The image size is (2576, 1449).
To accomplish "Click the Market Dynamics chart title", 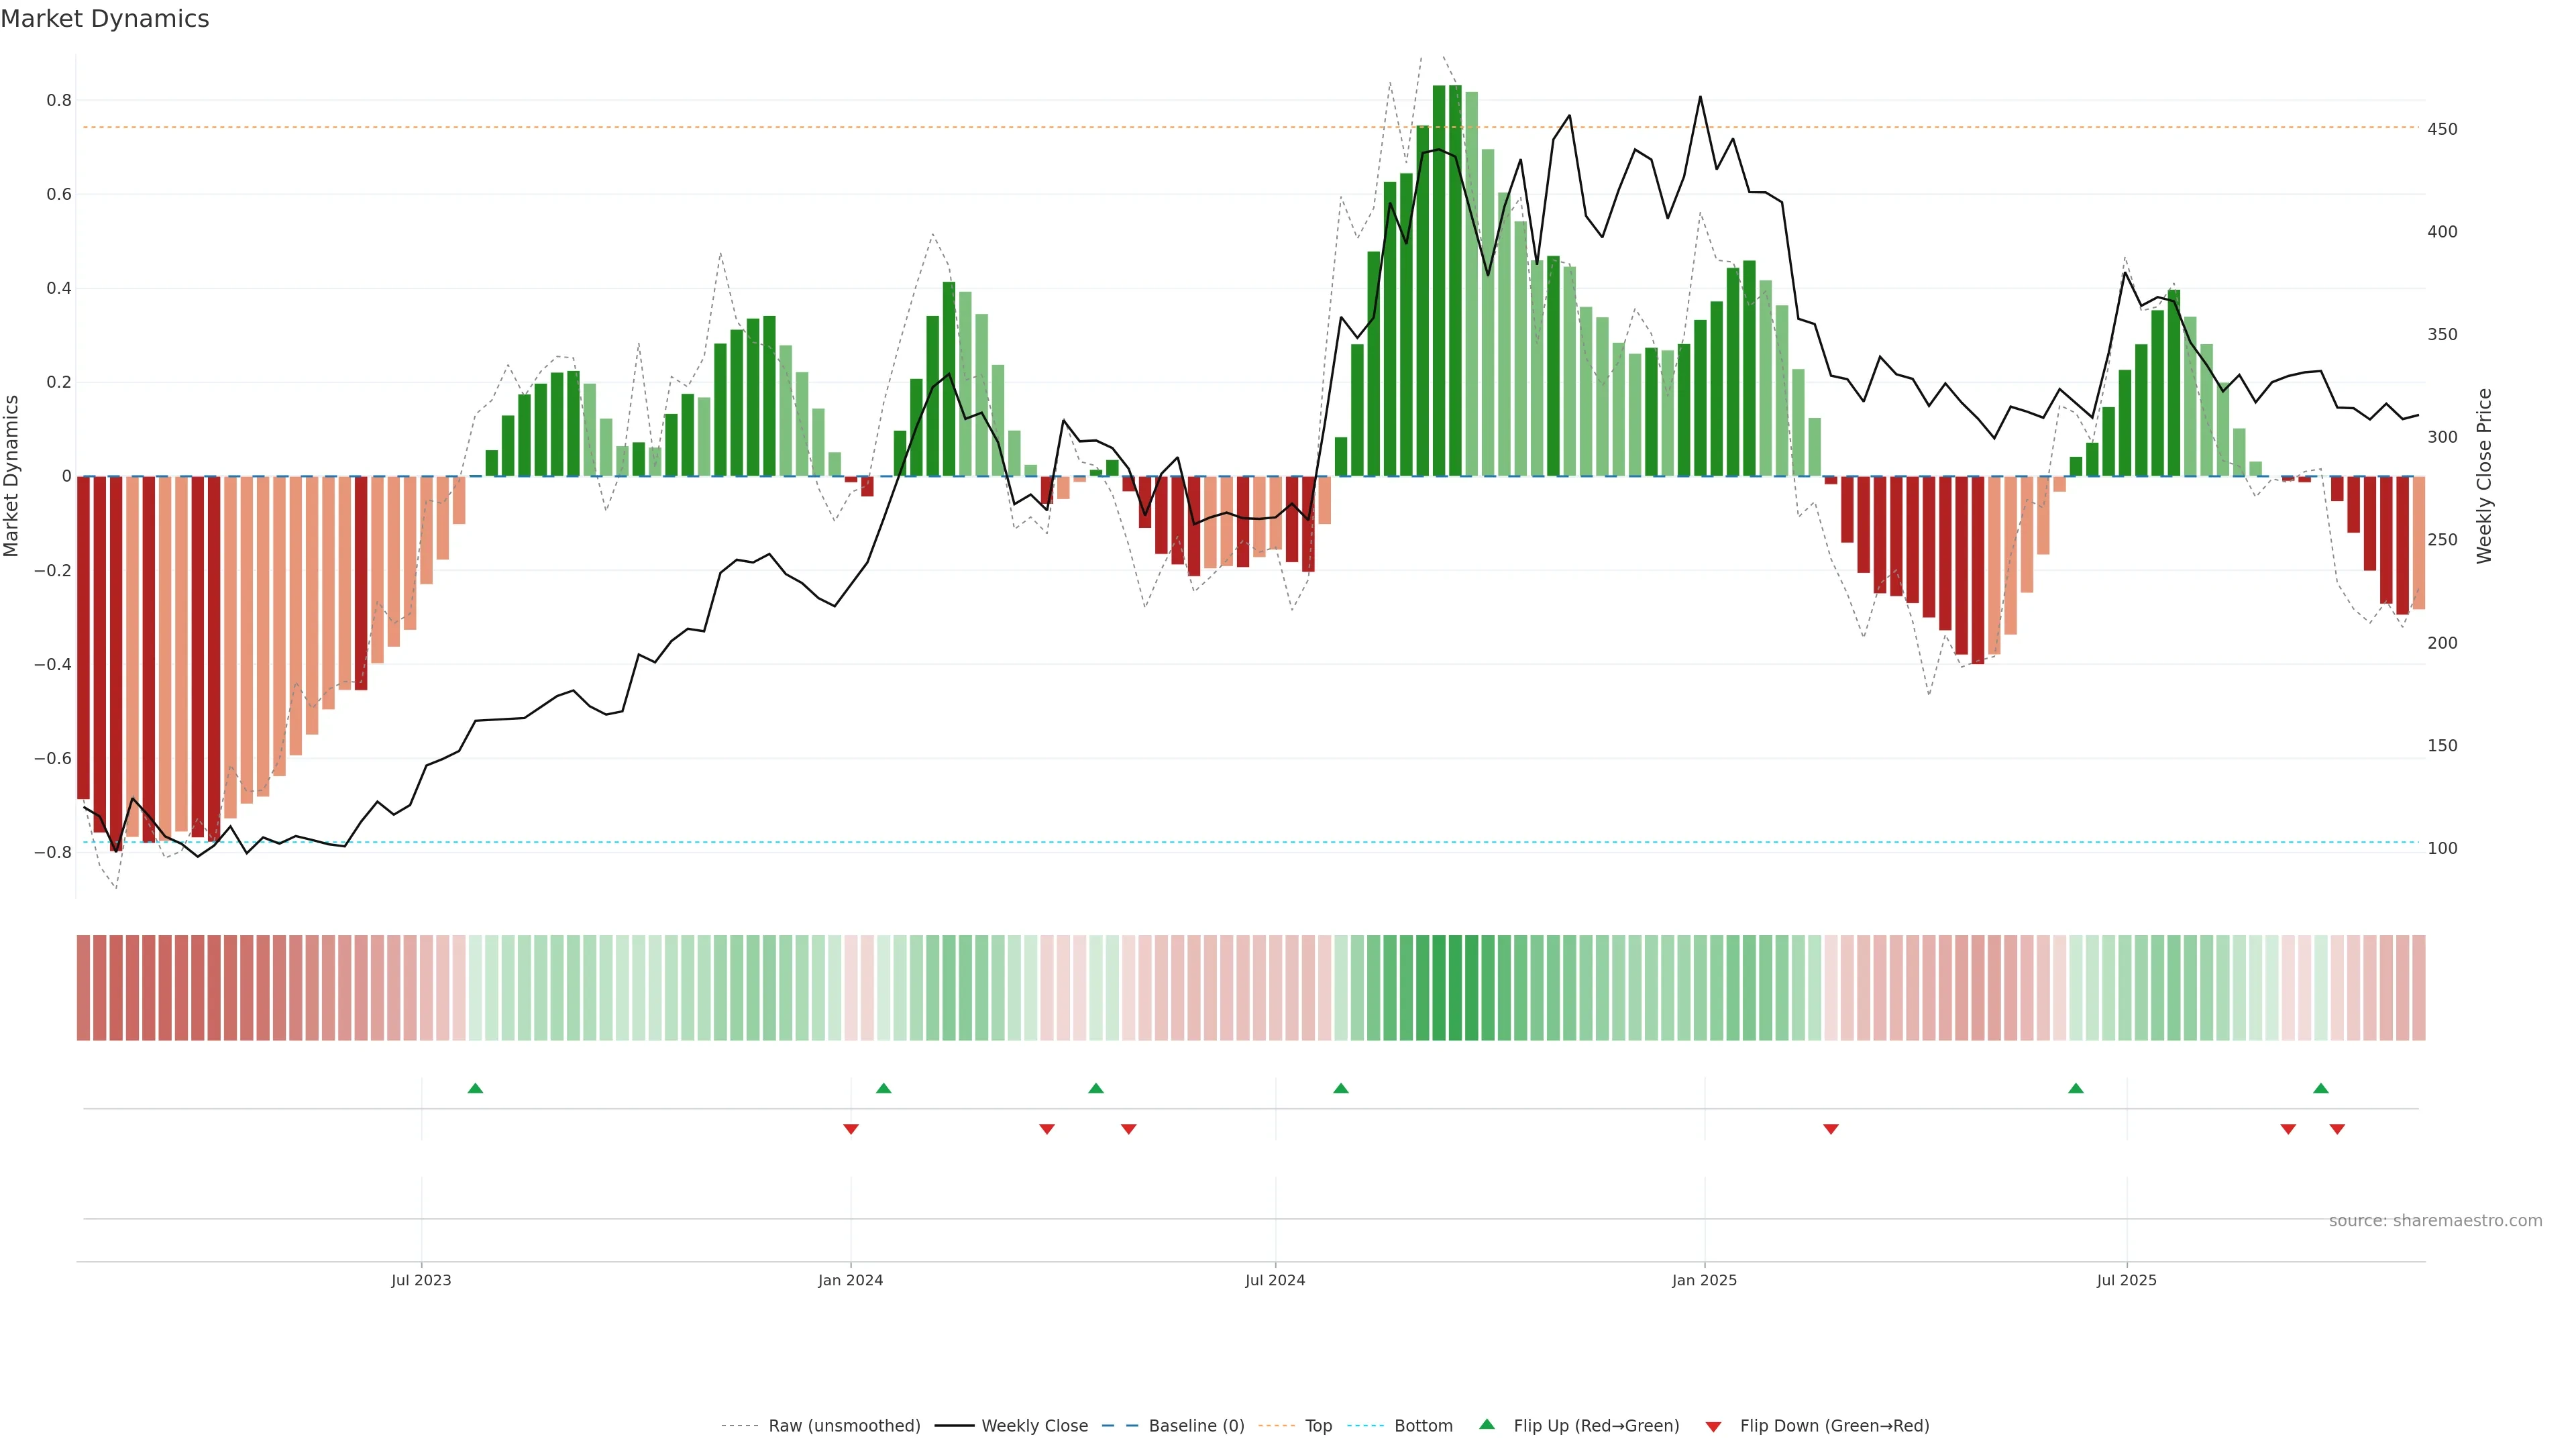I will [105, 19].
